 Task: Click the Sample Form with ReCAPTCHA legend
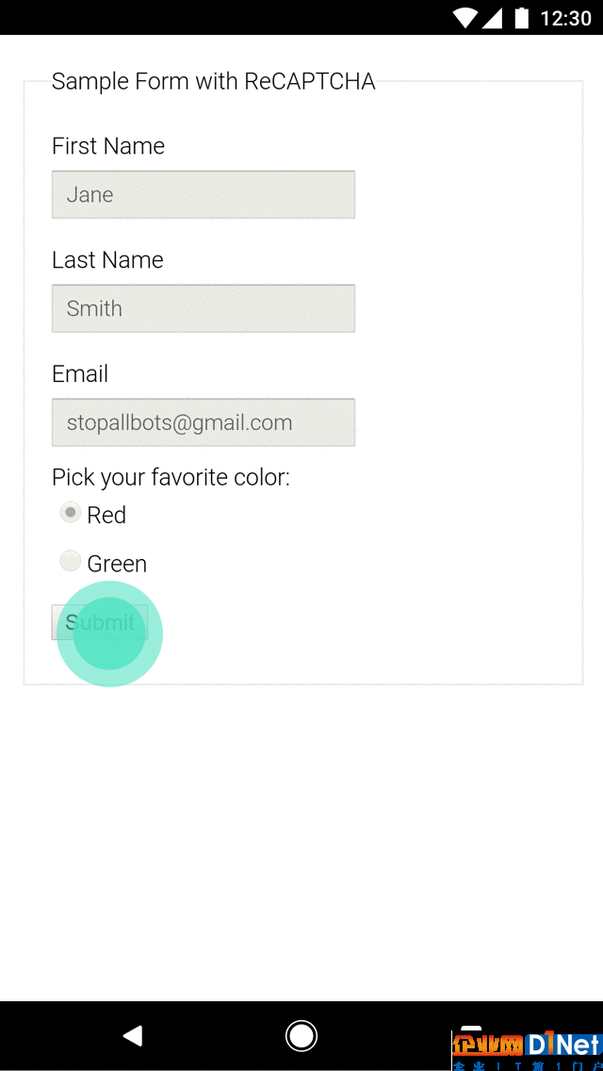tap(214, 81)
